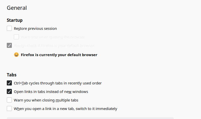Click the Tabs section heading
201x119 pixels.
12,75
